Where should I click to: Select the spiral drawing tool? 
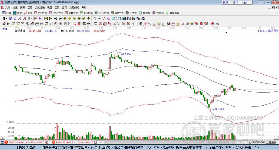(x=28, y=24)
